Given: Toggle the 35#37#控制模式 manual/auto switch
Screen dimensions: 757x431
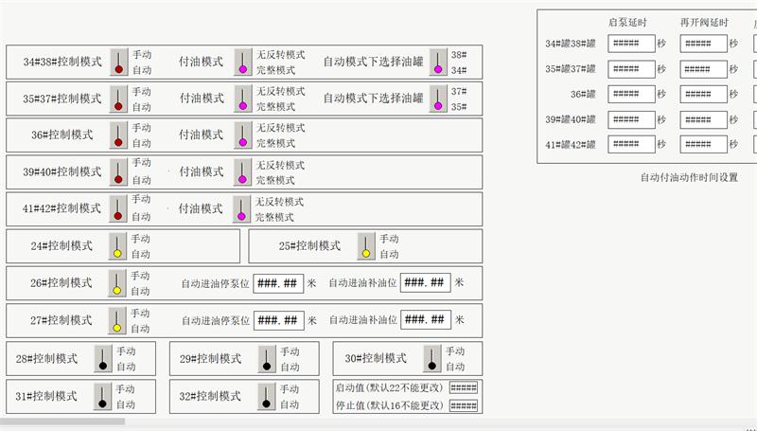Looking at the screenshot, I should click(x=118, y=99).
